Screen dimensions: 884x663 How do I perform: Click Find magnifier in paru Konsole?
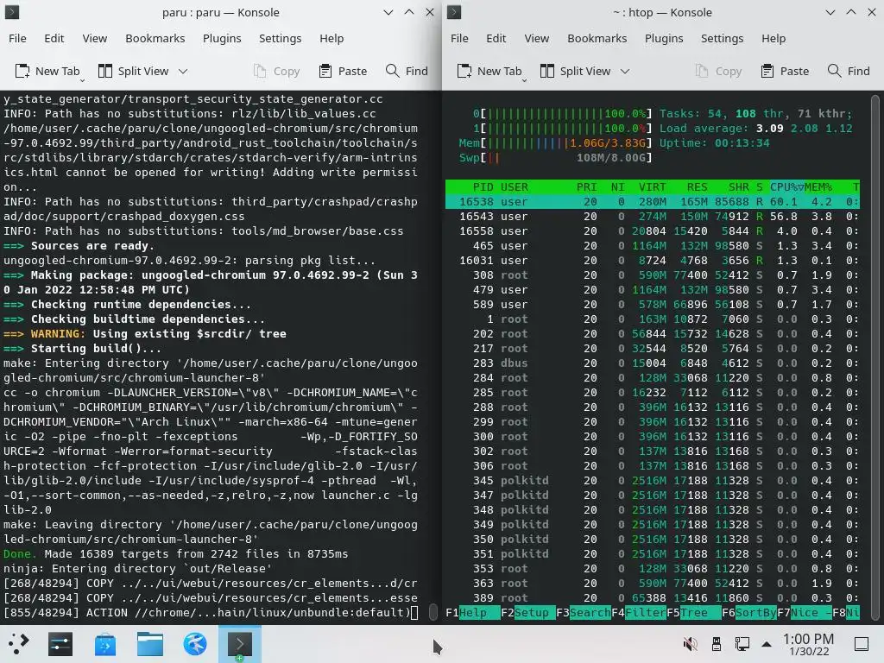393,71
